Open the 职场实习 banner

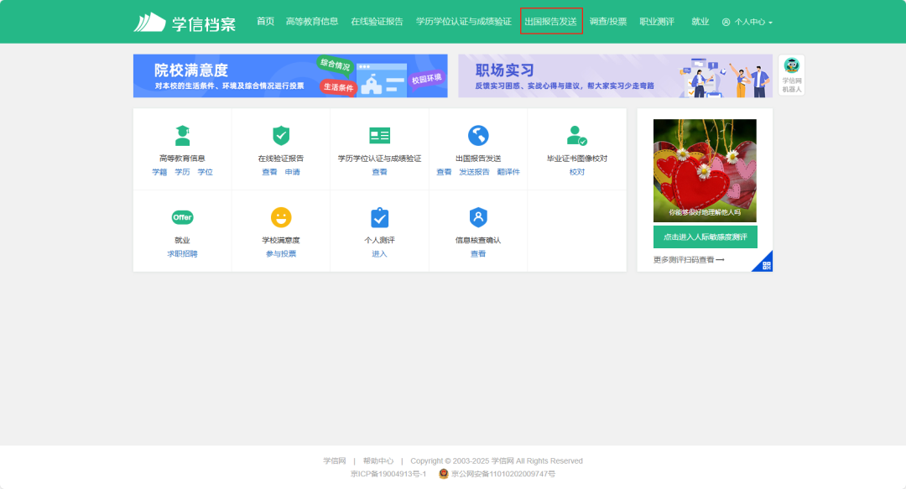(x=616, y=75)
